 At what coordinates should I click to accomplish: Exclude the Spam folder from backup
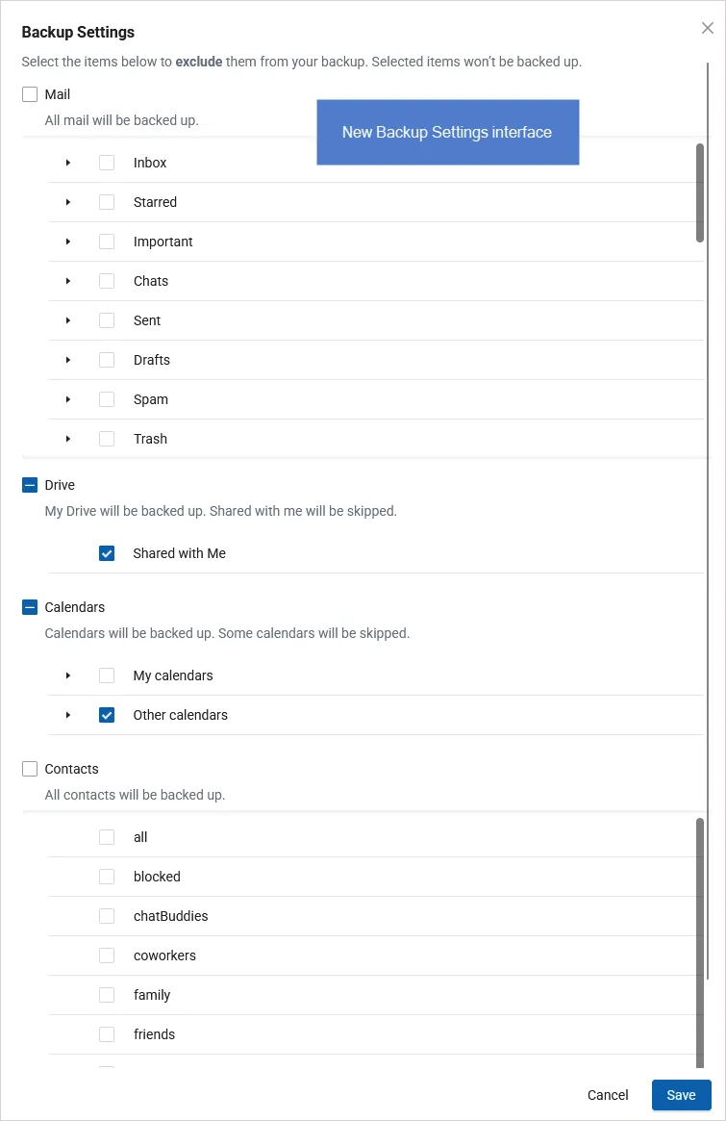pyautogui.click(x=107, y=399)
